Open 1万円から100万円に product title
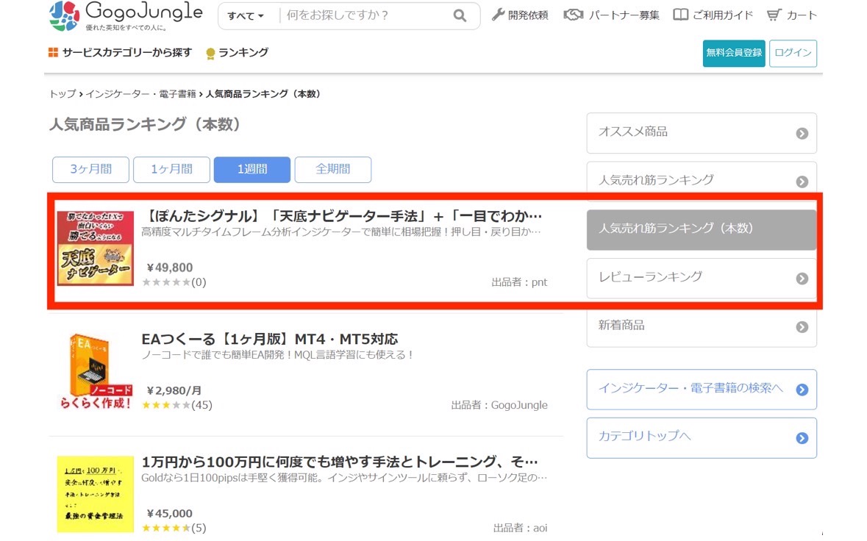Screen dimensions: 867x541 (340, 462)
